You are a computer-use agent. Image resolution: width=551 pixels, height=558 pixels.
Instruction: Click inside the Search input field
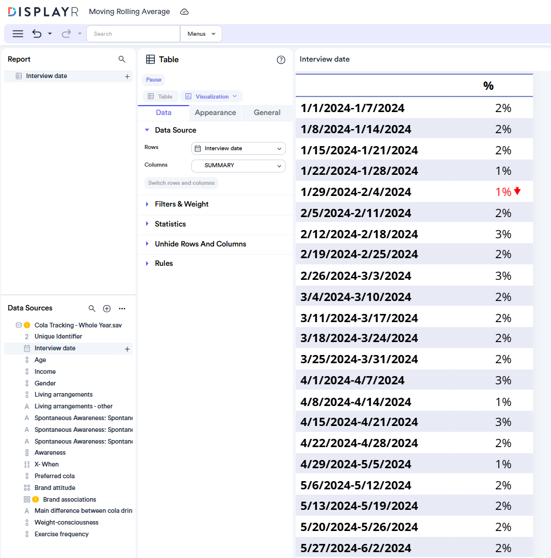pyautogui.click(x=133, y=33)
